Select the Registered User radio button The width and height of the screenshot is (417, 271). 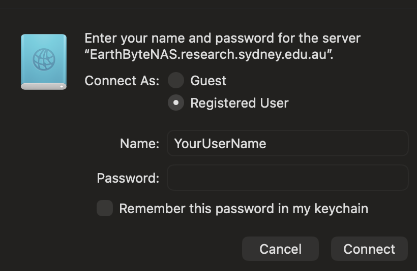click(176, 103)
